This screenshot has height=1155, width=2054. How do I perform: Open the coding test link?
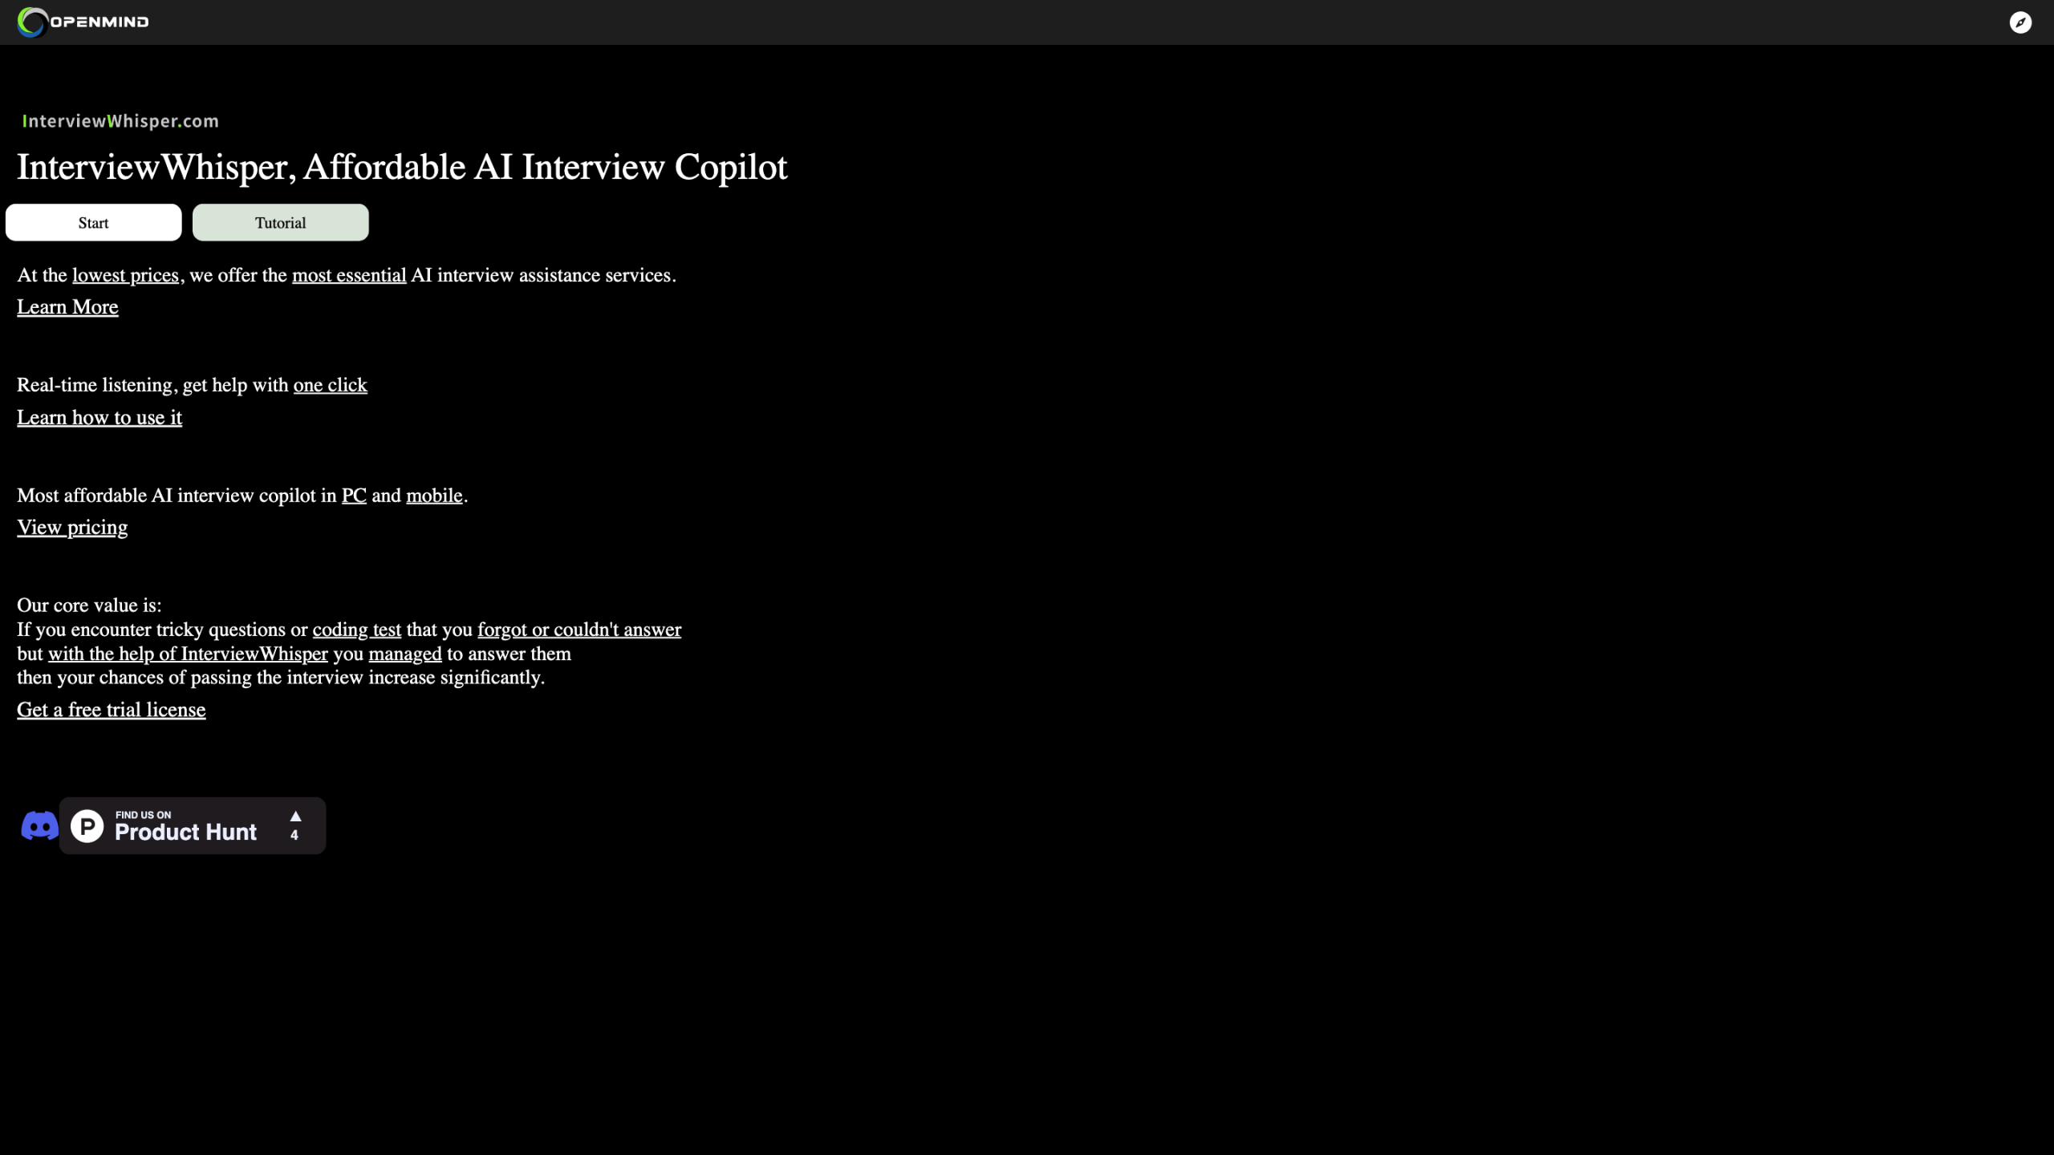(357, 630)
